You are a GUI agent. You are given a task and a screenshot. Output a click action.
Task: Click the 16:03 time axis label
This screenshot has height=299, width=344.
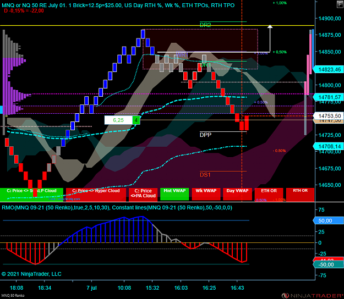181,287
